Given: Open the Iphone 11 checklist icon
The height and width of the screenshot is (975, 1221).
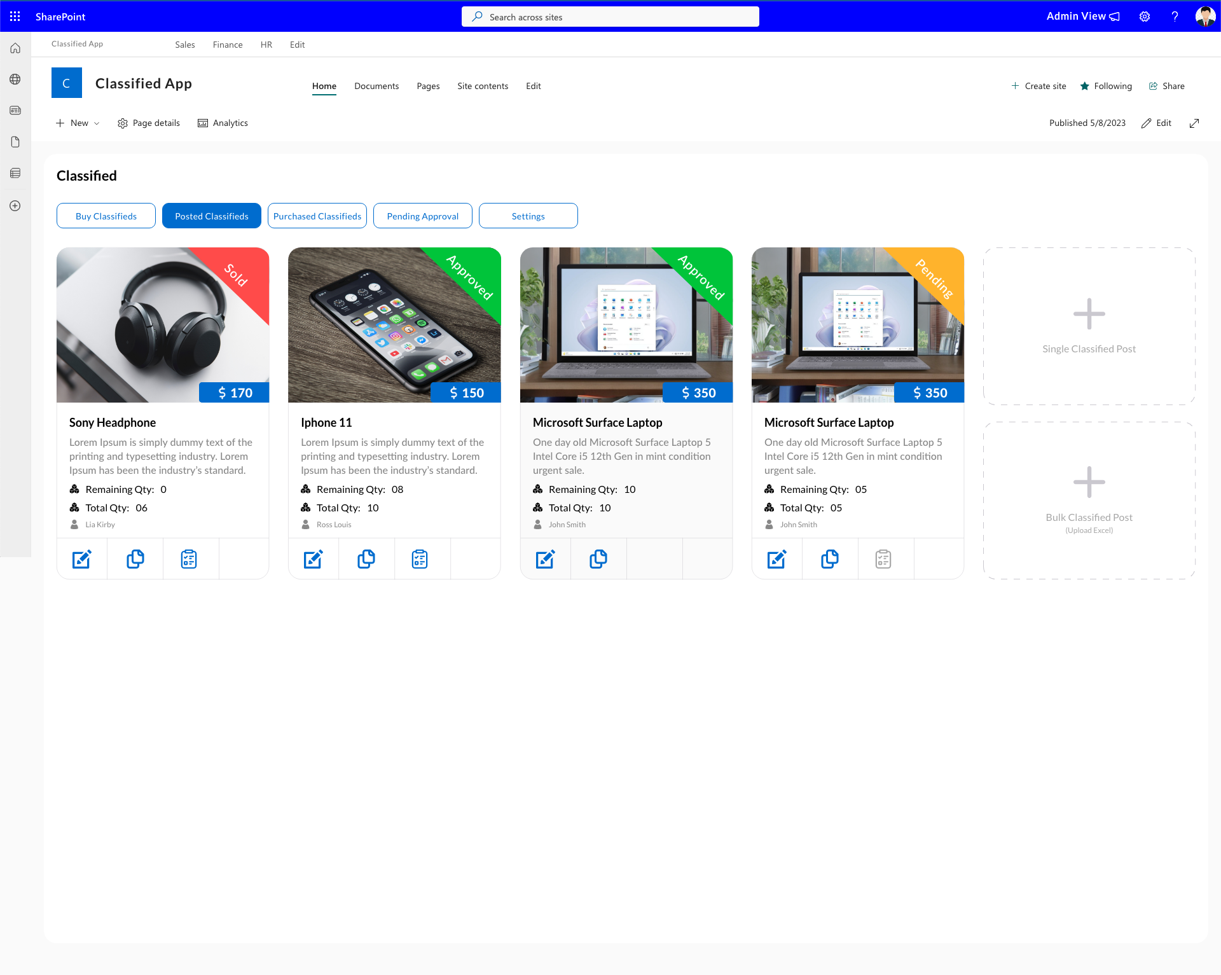Looking at the screenshot, I should click(420, 559).
